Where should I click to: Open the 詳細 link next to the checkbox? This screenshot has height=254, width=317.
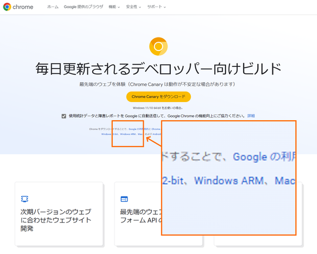(x=251, y=116)
